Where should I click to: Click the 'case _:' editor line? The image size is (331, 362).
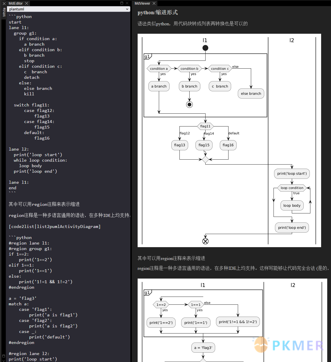coord(28,331)
